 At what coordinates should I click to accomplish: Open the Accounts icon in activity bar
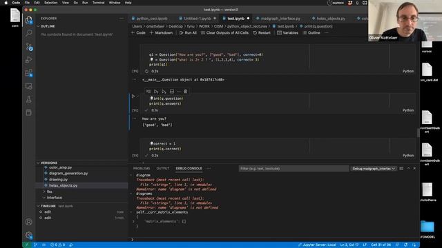[x=29, y=222]
